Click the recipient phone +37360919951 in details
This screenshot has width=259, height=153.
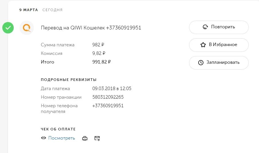108,106
